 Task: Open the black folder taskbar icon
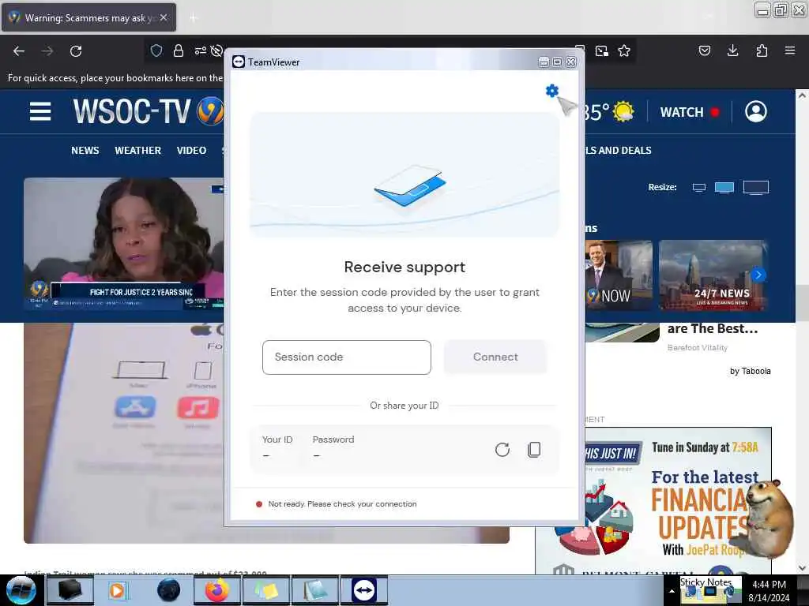(x=70, y=590)
